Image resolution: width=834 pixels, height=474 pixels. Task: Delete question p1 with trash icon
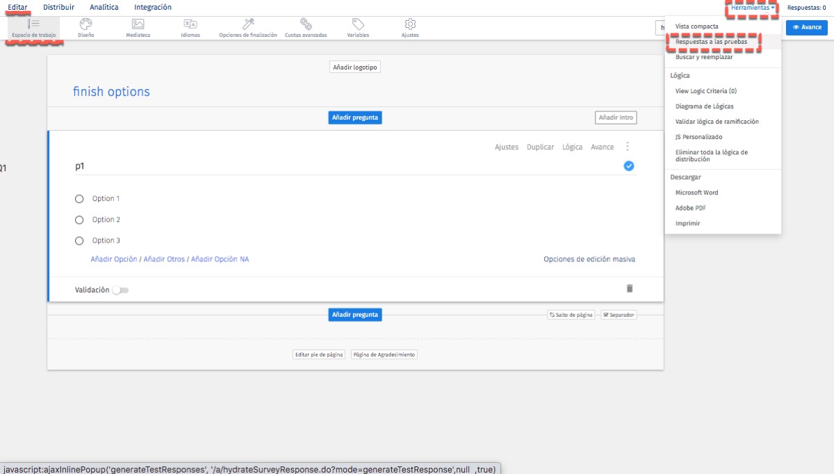[x=630, y=288]
